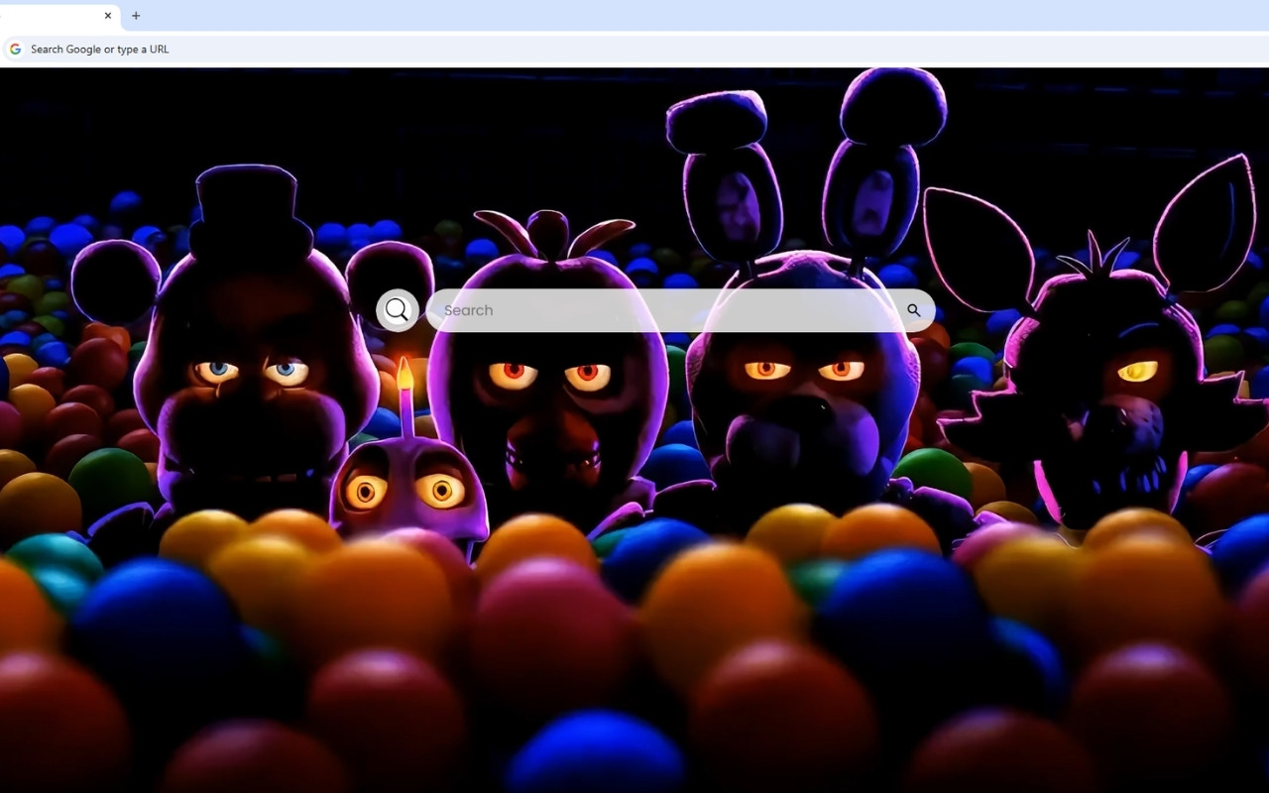Open a new tab with the plus icon
Image resolution: width=1269 pixels, height=793 pixels.
point(136,16)
